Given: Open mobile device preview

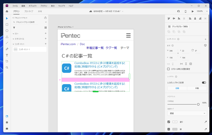Looking at the screenshot, I should pyautogui.click(x=185, y=11).
